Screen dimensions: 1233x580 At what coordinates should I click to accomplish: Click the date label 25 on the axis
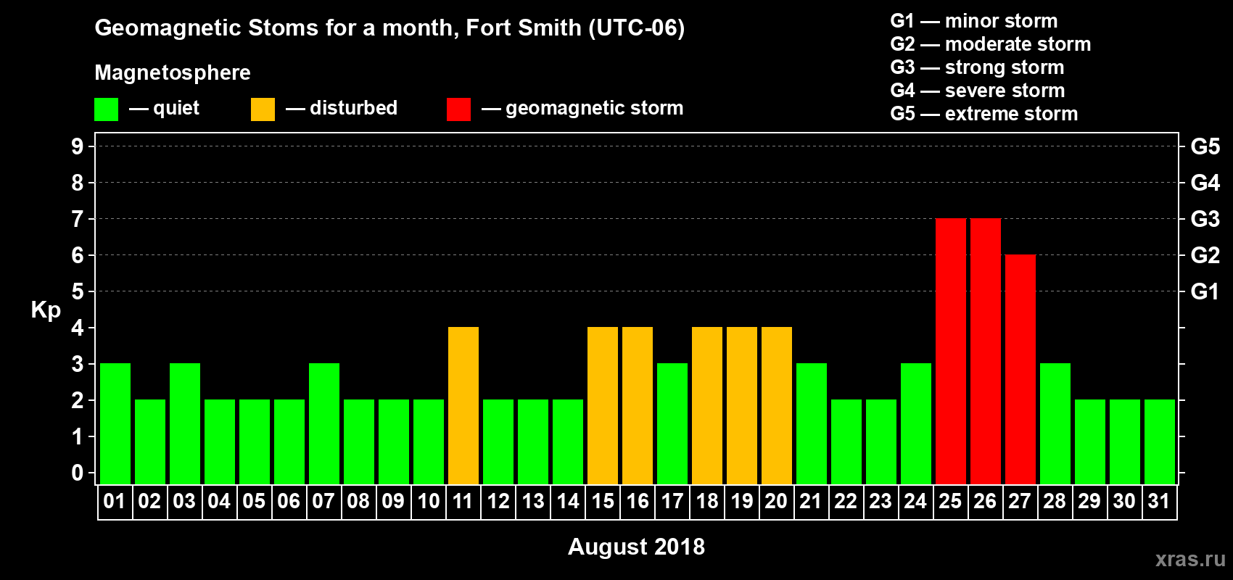(950, 501)
